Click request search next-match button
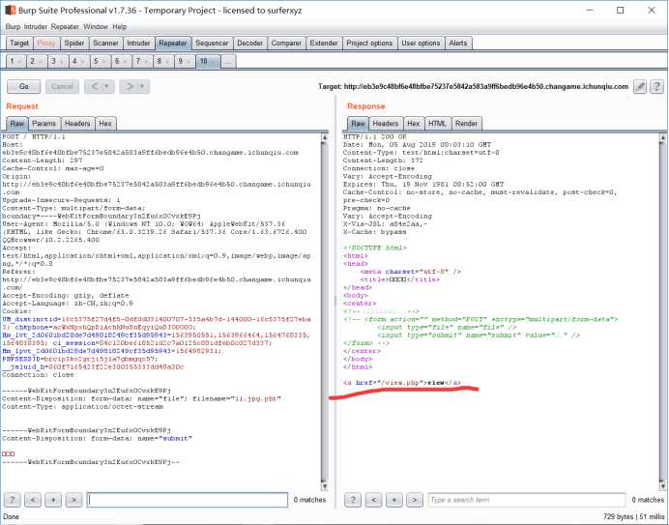Image resolution: width=669 pixels, height=525 pixels. (73, 500)
